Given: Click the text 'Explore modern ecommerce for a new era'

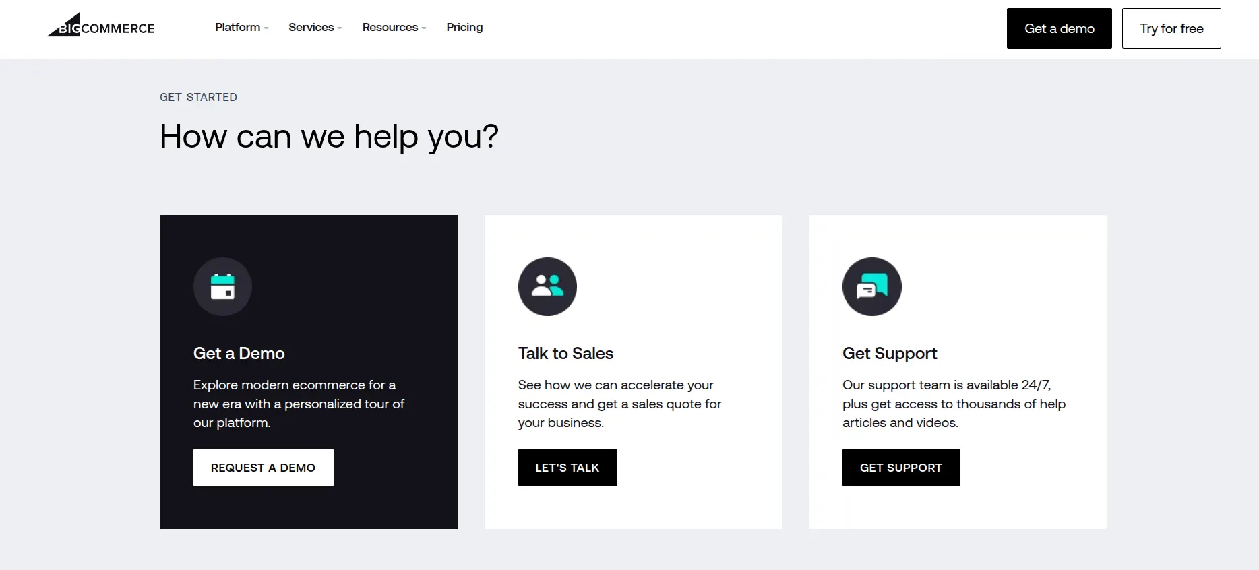Looking at the screenshot, I should pyautogui.click(x=299, y=394).
